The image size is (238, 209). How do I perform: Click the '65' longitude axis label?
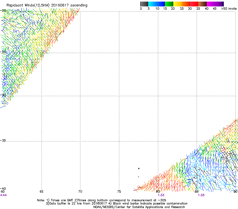(x=41, y=191)
